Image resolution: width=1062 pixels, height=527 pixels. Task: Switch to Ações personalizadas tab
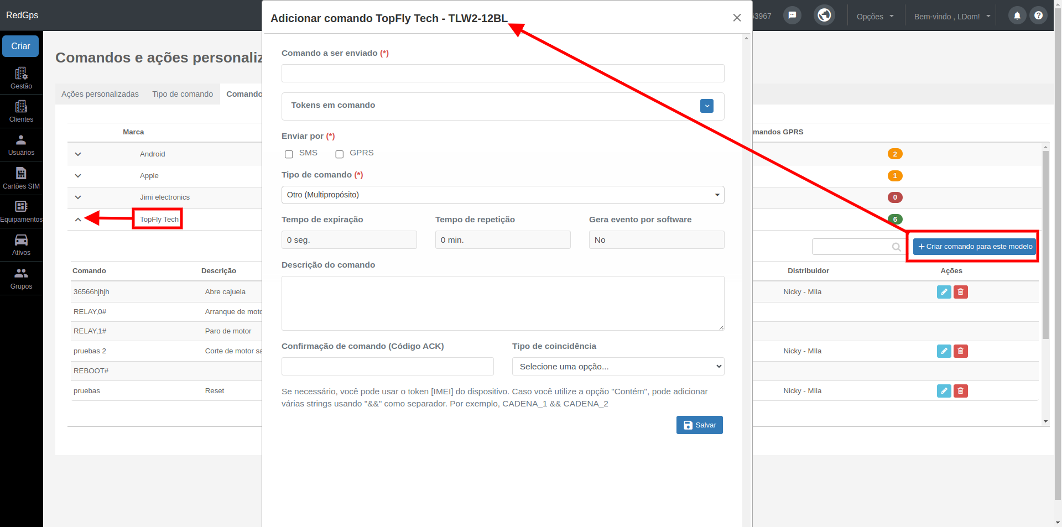tap(100, 94)
